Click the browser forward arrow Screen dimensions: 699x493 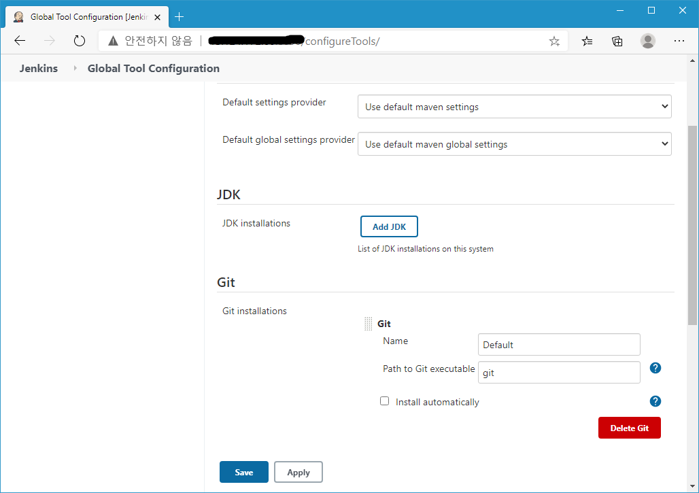point(50,41)
